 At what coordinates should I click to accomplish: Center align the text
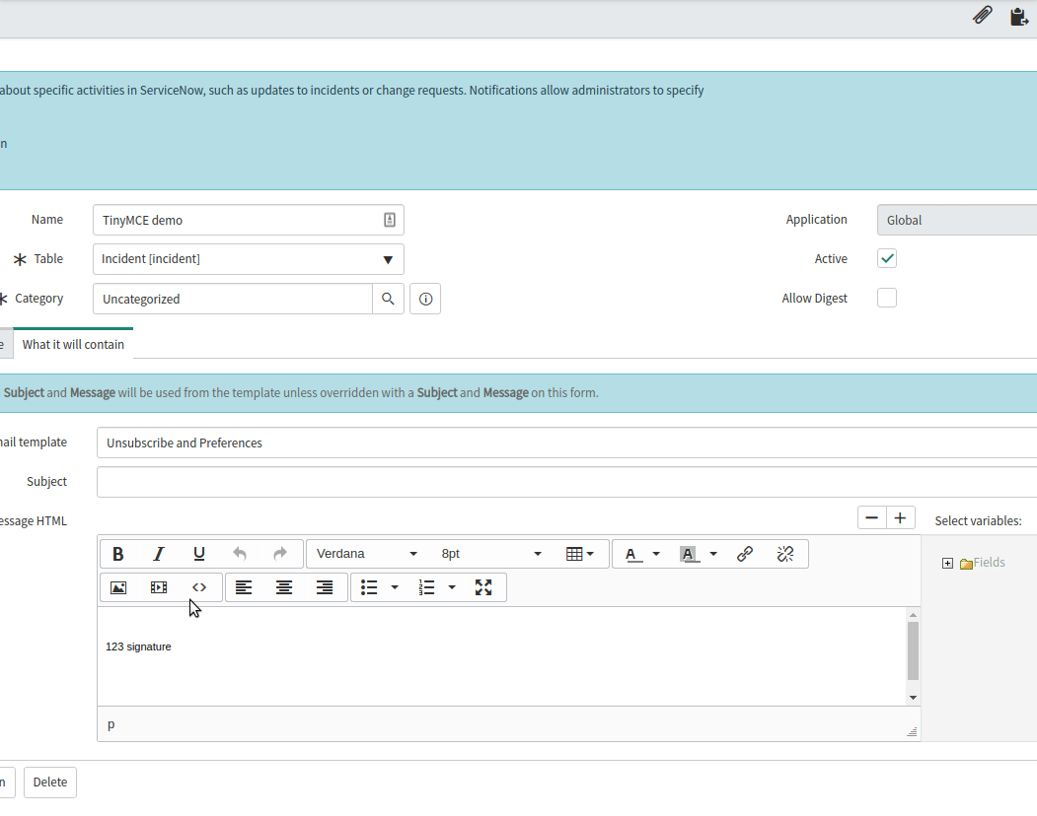pos(284,586)
